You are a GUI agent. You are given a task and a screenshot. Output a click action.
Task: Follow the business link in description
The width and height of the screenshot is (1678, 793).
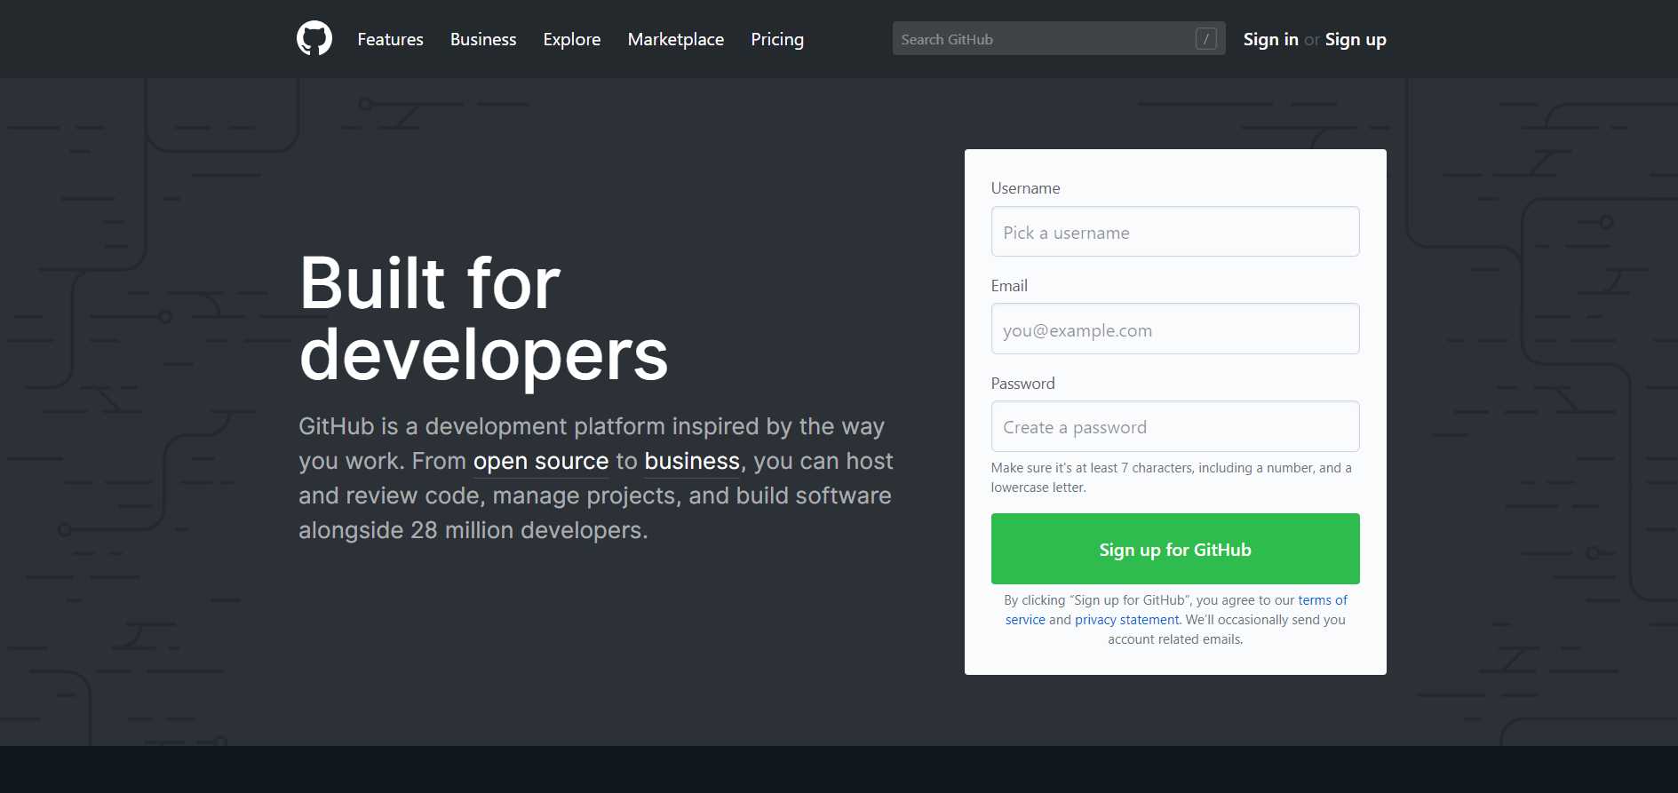pyautogui.click(x=692, y=461)
